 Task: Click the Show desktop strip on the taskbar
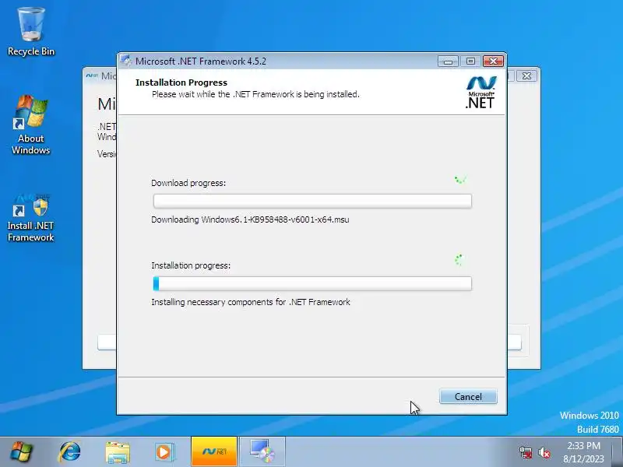(x=618, y=452)
